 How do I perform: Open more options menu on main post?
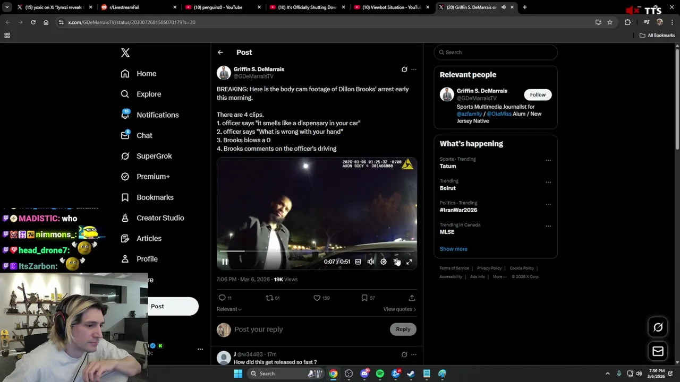414,70
